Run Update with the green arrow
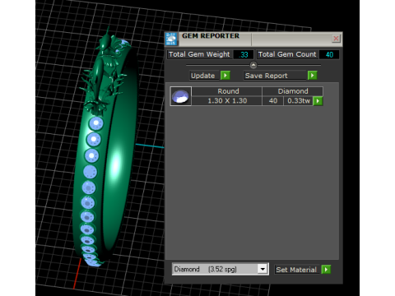Image resolution: width=395 pixels, height=296 pixels. coord(225,76)
